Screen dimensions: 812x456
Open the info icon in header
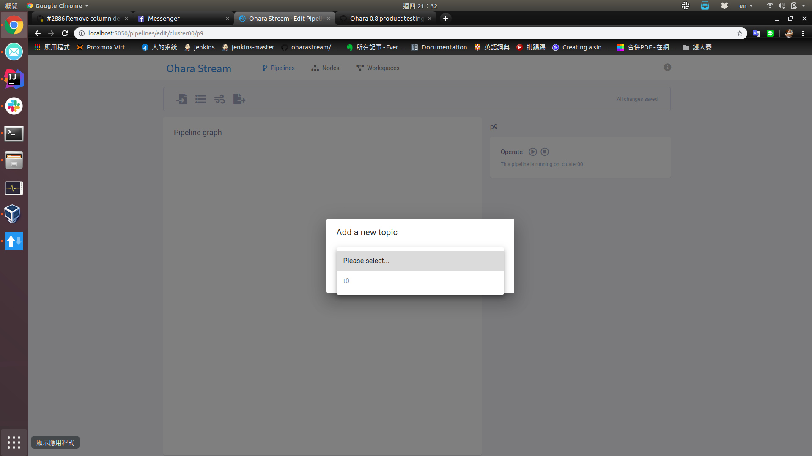pyautogui.click(x=667, y=68)
